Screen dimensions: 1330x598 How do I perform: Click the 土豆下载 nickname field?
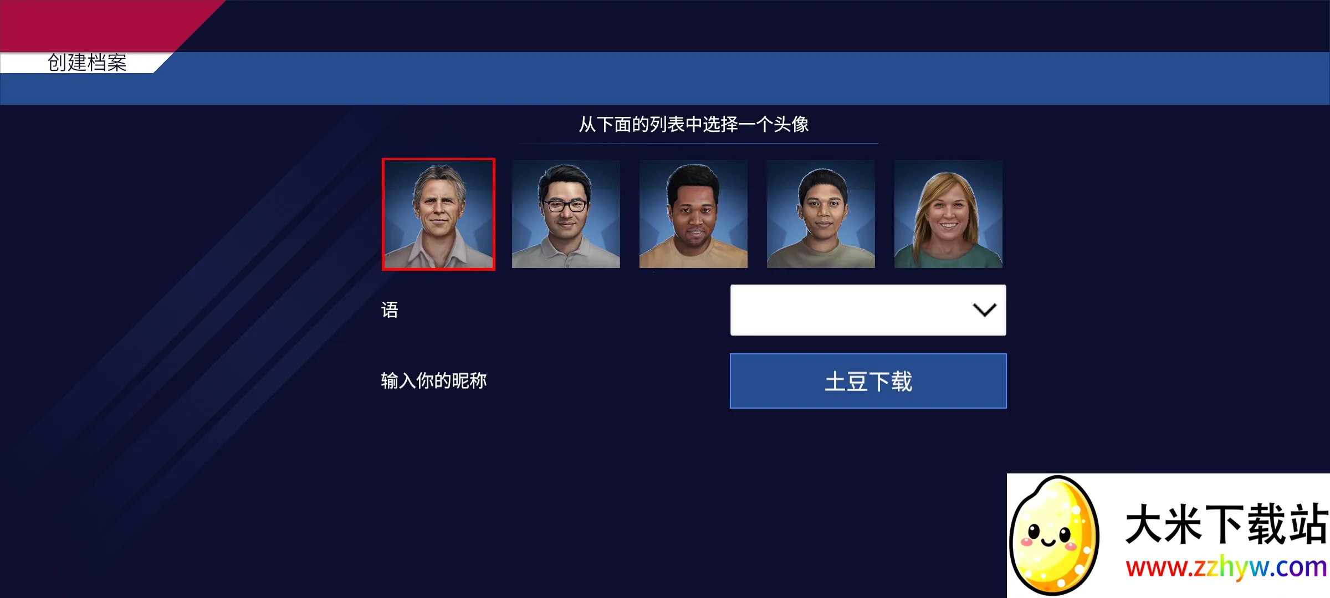coord(868,381)
